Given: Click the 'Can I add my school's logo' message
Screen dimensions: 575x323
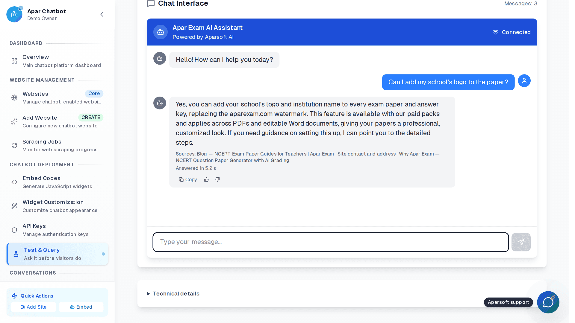Looking at the screenshot, I should click(x=448, y=82).
